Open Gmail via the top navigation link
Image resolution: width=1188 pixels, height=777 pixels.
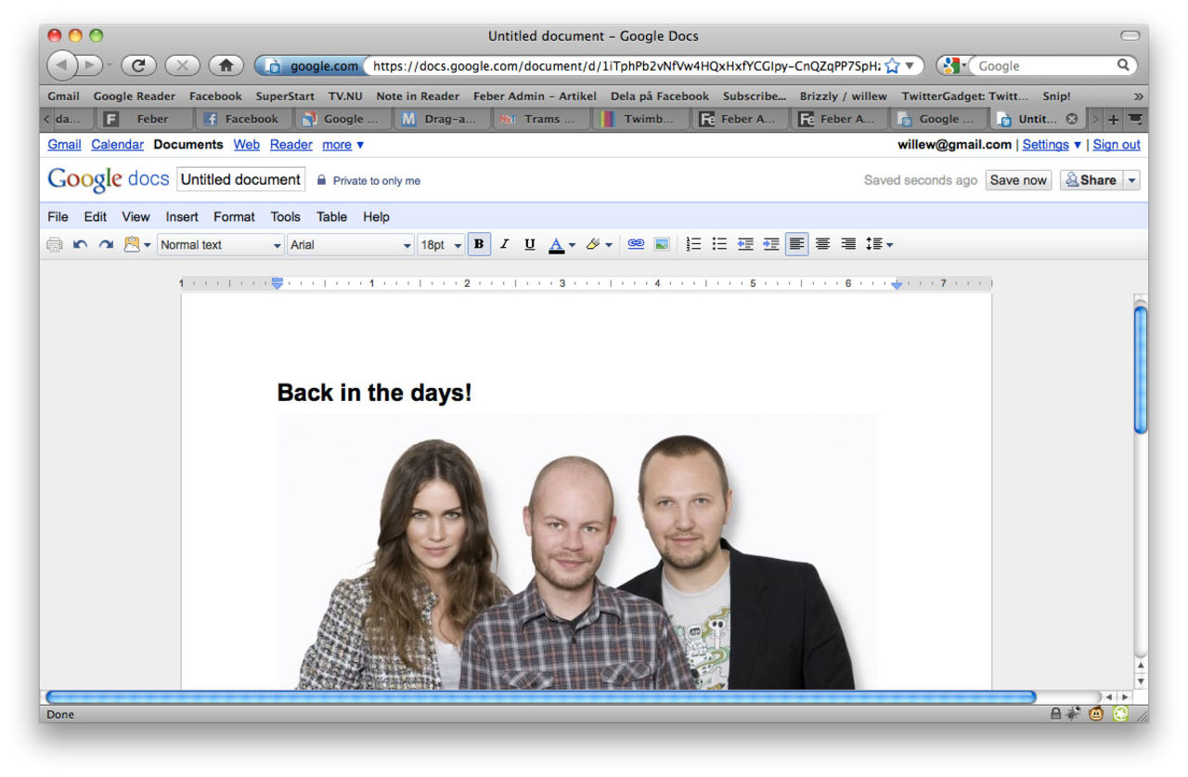click(63, 144)
